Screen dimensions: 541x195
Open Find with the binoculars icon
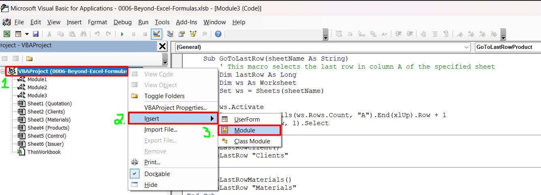pyautogui.click(x=84, y=34)
